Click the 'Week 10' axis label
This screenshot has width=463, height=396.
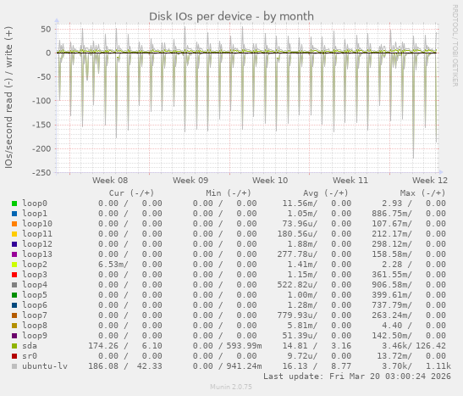pos(270,180)
